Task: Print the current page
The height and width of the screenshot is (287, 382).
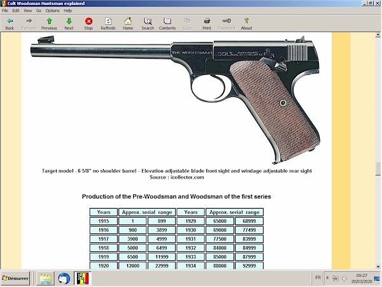Action: coord(207,24)
